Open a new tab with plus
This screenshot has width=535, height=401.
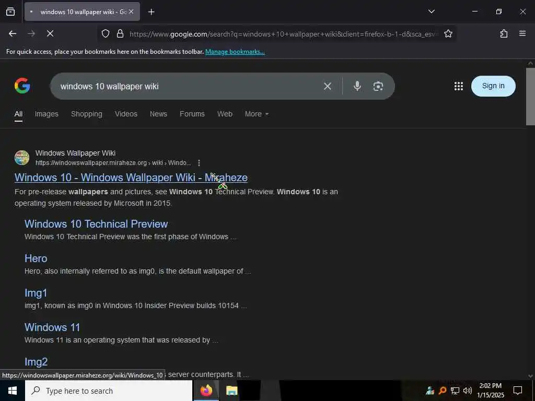pos(151,12)
